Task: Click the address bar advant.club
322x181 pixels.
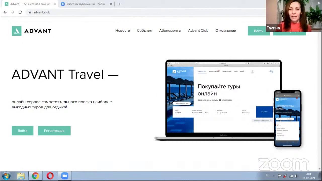Action: click(42, 12)
